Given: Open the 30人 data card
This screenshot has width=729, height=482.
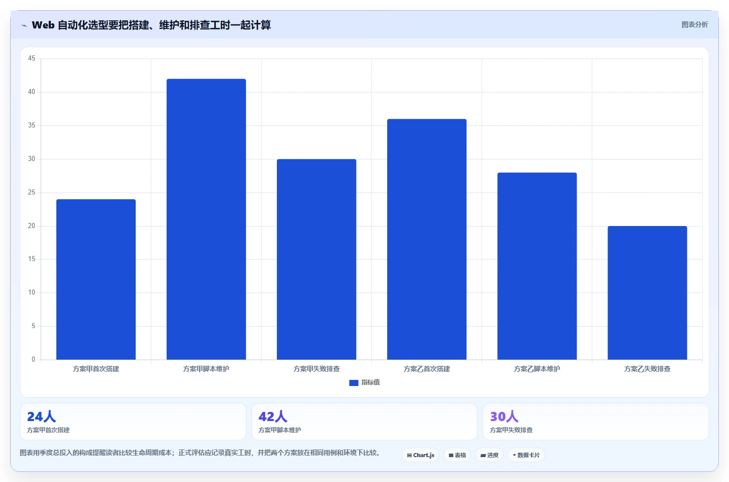Looking at the screenshot, I should click(596, 422).
